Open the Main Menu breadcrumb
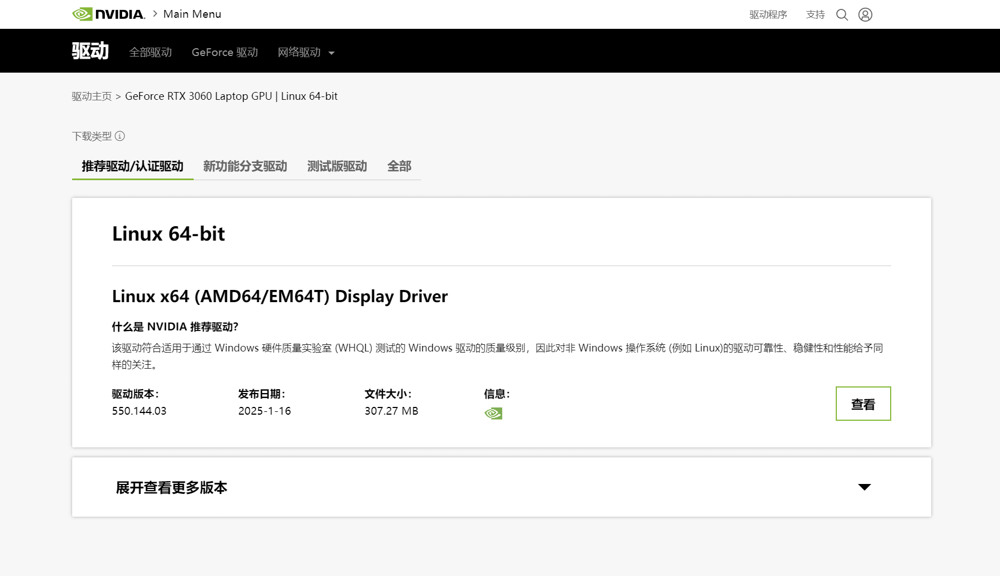The width and height of the screenshot is (1000, 576). pos(192,14)
